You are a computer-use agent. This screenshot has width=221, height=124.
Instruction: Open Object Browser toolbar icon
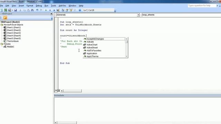coord(71,10)
